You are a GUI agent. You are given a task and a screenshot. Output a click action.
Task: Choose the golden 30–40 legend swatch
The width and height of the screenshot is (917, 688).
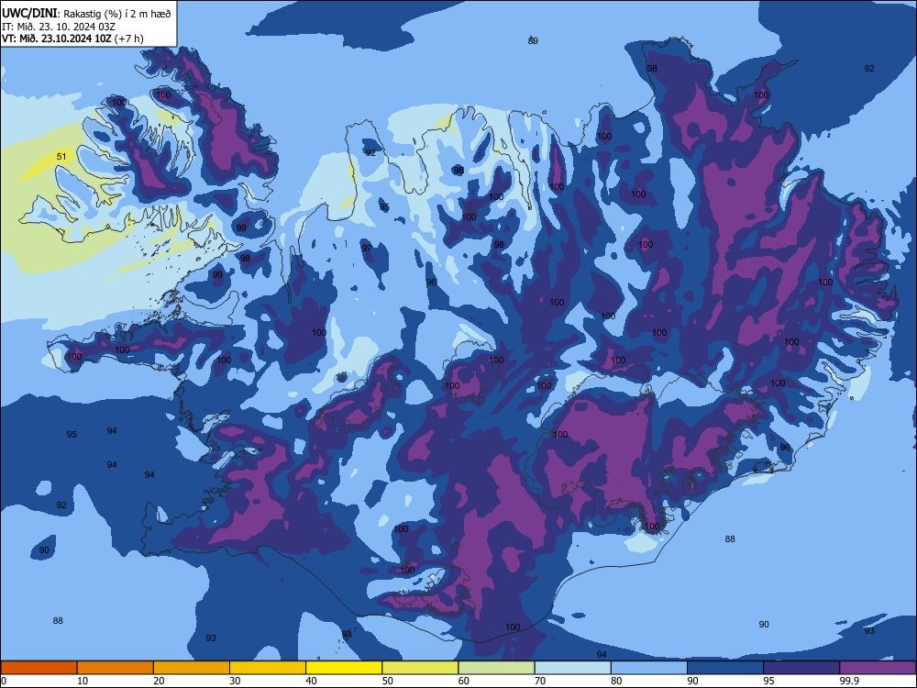click(268, 668)
